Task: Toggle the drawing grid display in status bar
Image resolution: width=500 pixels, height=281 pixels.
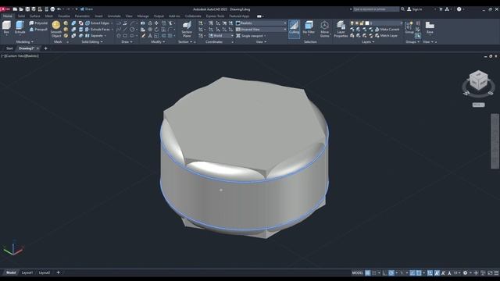Action: coord(368,272)
